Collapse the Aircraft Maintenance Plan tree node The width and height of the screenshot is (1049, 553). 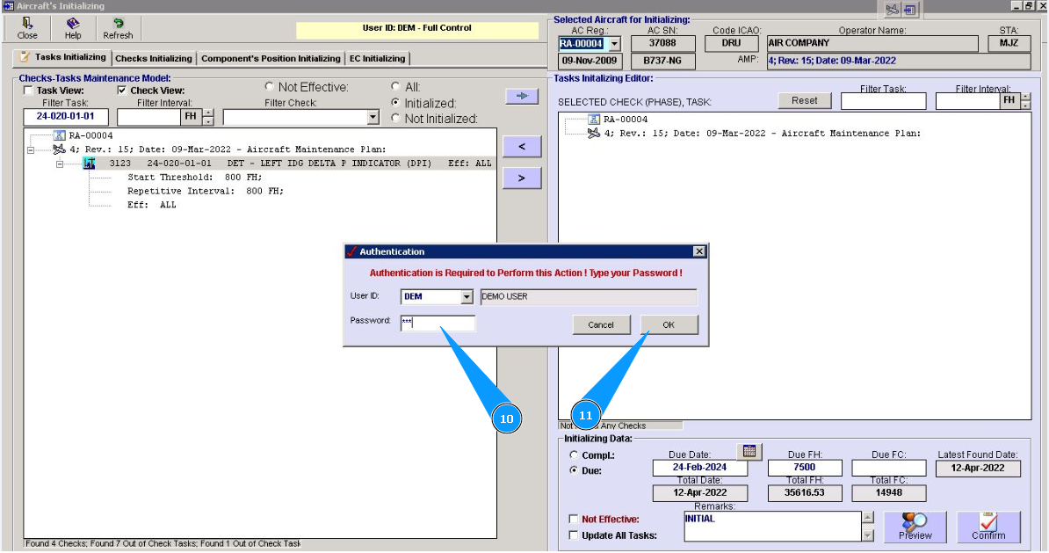click(31, 150)
